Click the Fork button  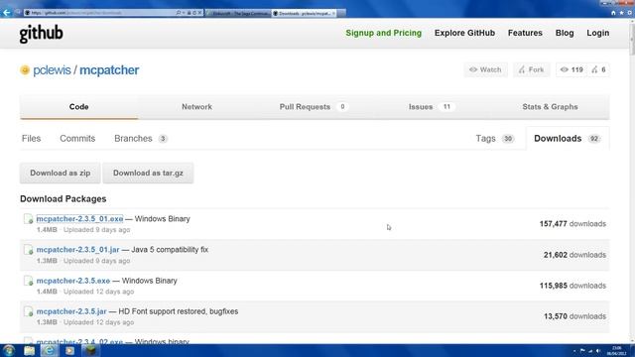click(532, 70)
